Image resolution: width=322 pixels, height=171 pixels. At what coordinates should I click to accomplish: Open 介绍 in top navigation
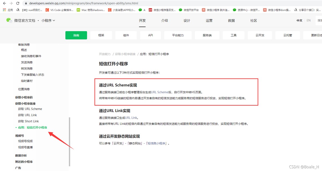164,21
